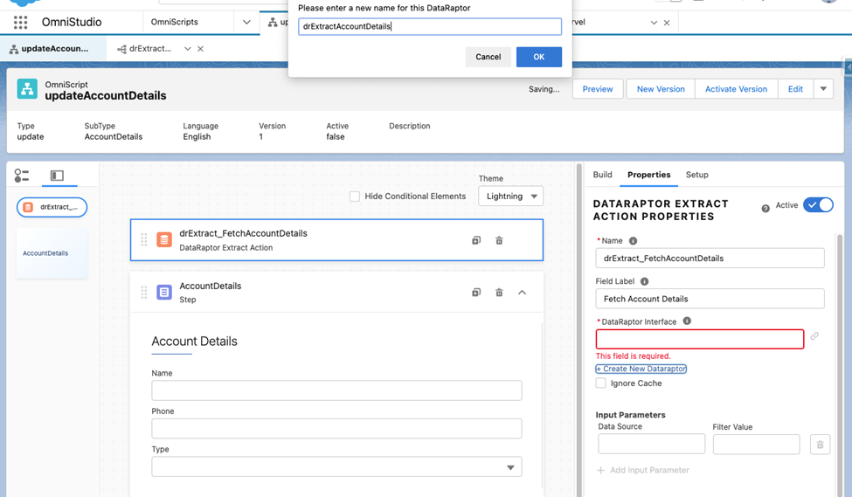Viewport: 852px width, 497px height.
Task: Switch to the Build tab
Action: (x=602, y=175)
